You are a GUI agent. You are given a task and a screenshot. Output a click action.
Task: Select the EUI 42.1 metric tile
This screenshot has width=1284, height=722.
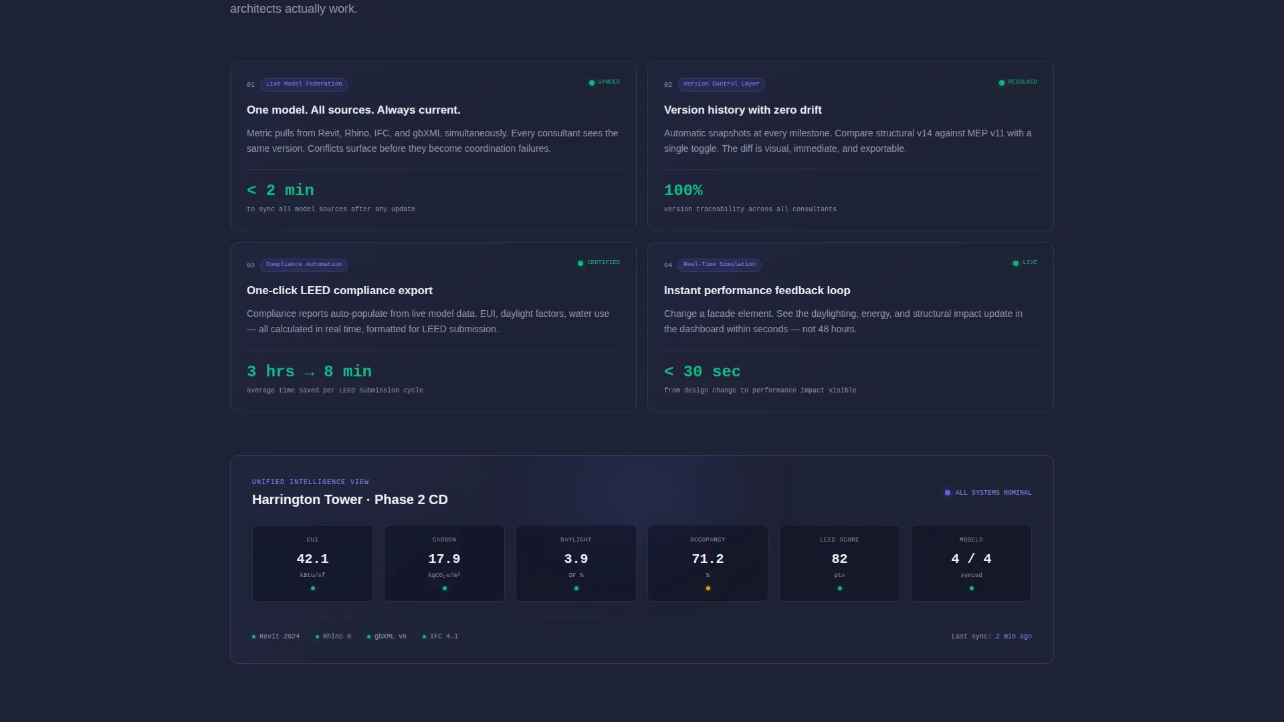point(312,563)
